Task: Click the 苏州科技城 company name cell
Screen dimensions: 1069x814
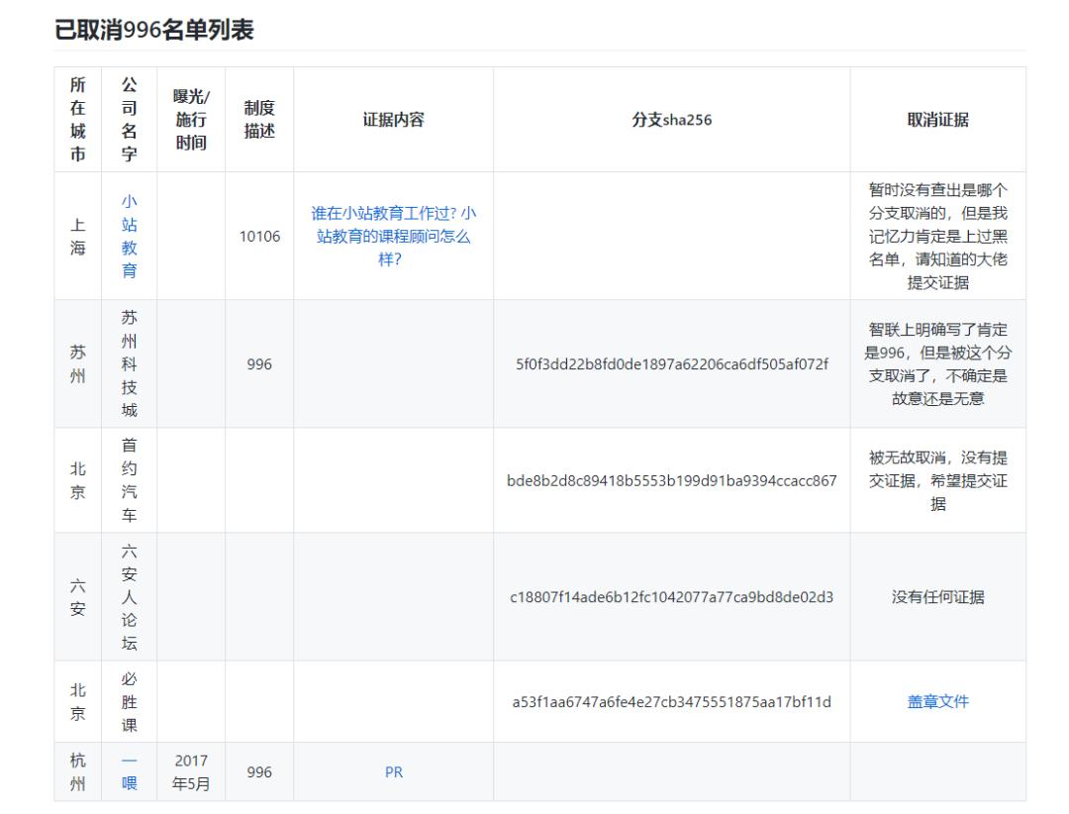Action: 129,364
